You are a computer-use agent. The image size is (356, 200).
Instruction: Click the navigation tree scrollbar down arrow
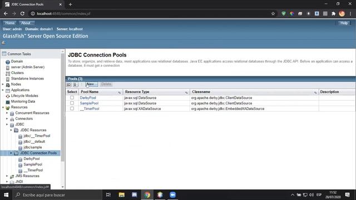click(x=63, y=187)
